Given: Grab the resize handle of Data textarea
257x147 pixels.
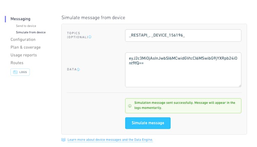Looking at the screenshot, I should 240,86.
